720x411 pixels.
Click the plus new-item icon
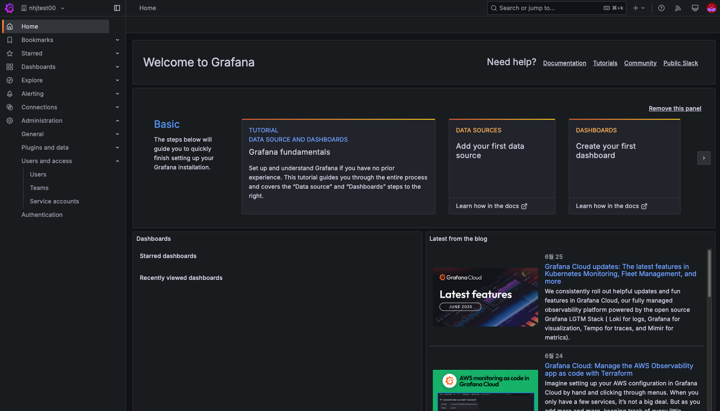(636, 8)
